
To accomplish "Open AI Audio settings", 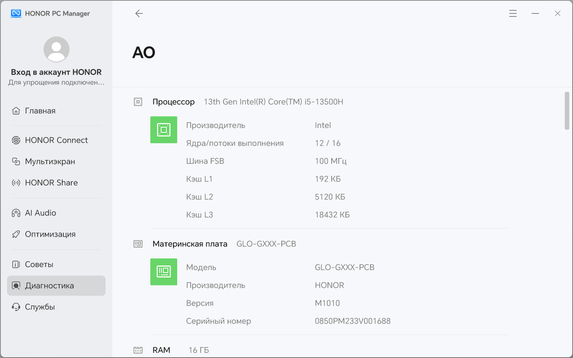I will point(41,213).
